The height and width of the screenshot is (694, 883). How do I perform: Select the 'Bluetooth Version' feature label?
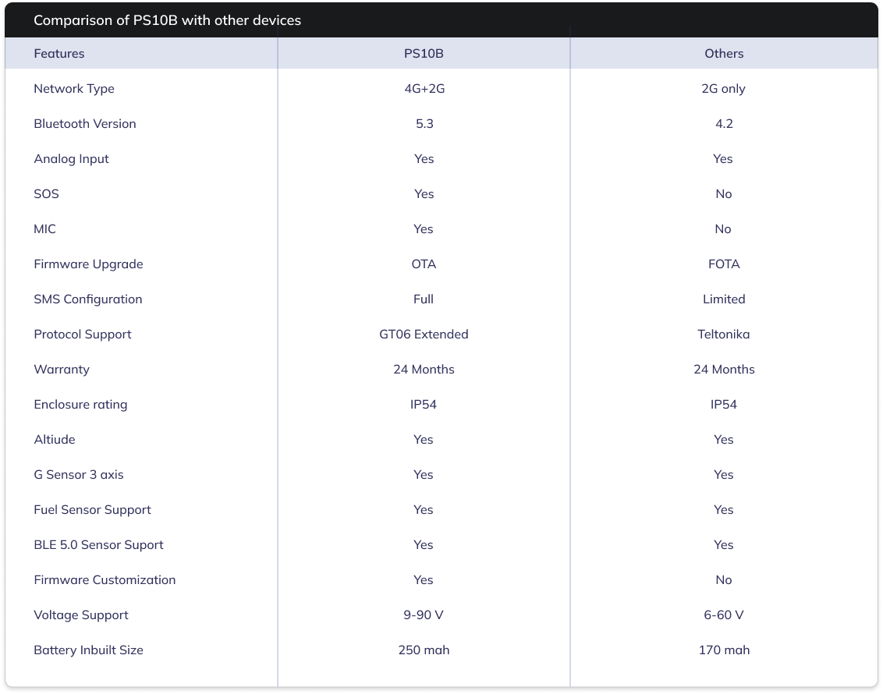85,124
